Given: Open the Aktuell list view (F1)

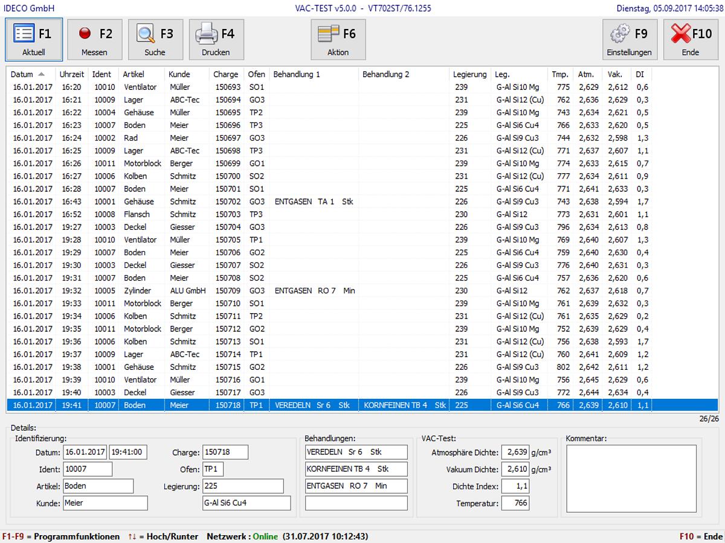Looking at the screenshot, I should coord(34,40).
